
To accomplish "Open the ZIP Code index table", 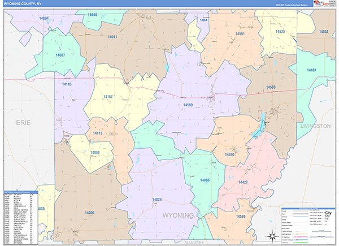I will (21, 218).
